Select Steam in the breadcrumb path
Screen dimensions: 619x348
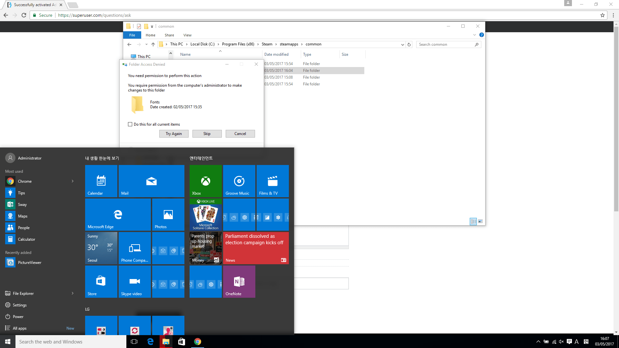pos(267,44)
